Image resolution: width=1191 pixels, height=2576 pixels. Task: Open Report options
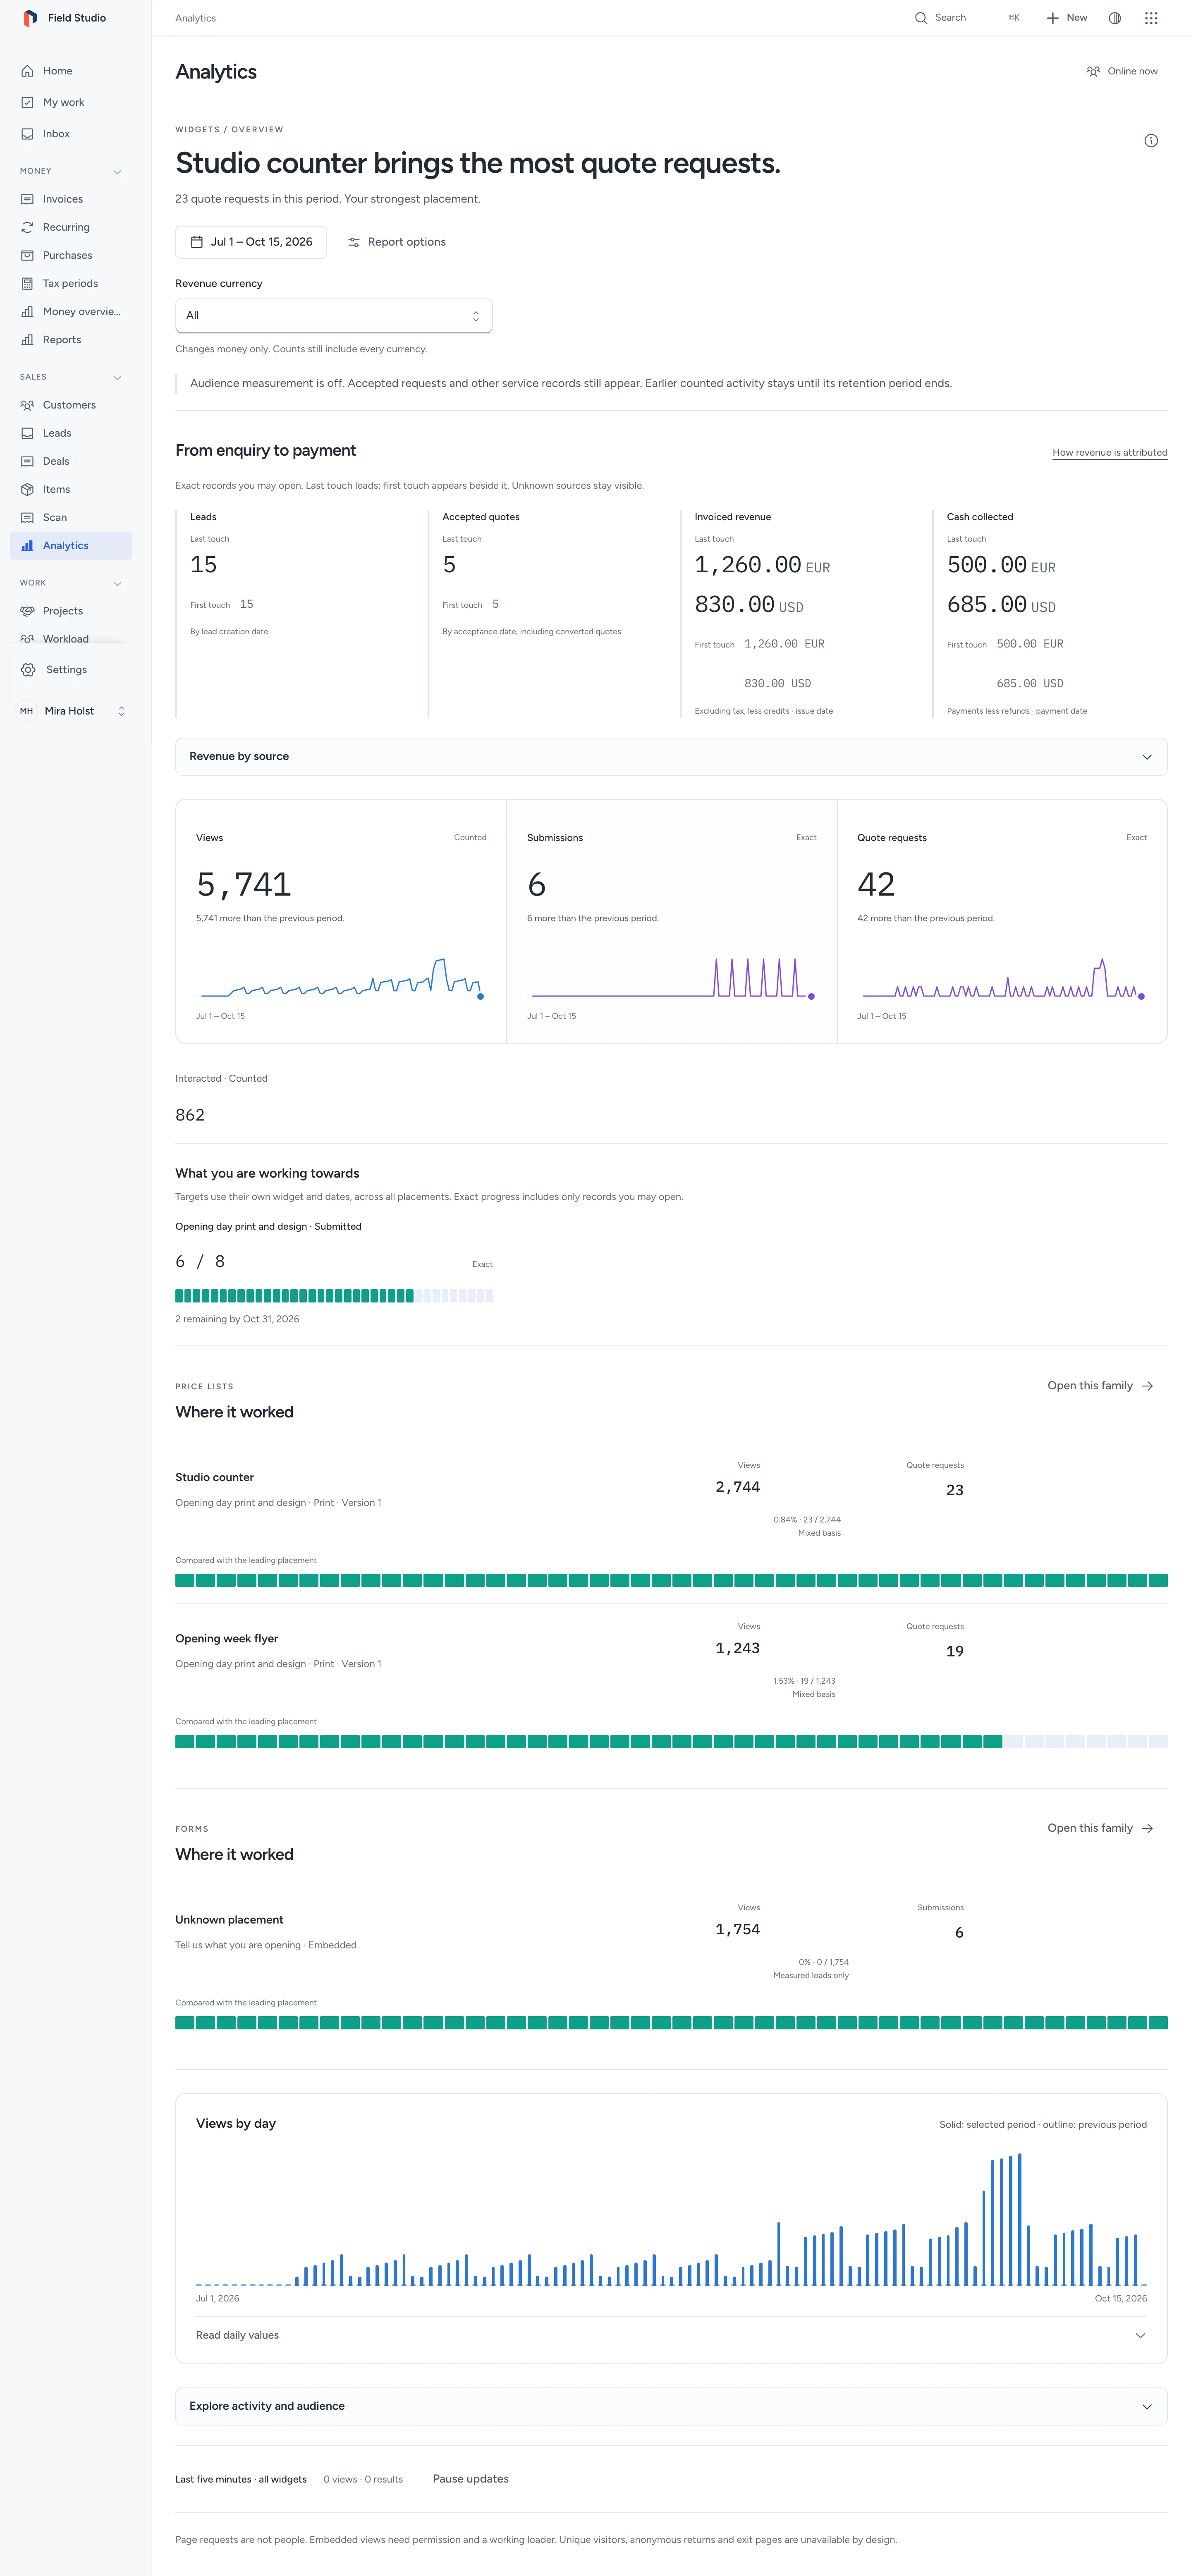[x=397, y=242]
